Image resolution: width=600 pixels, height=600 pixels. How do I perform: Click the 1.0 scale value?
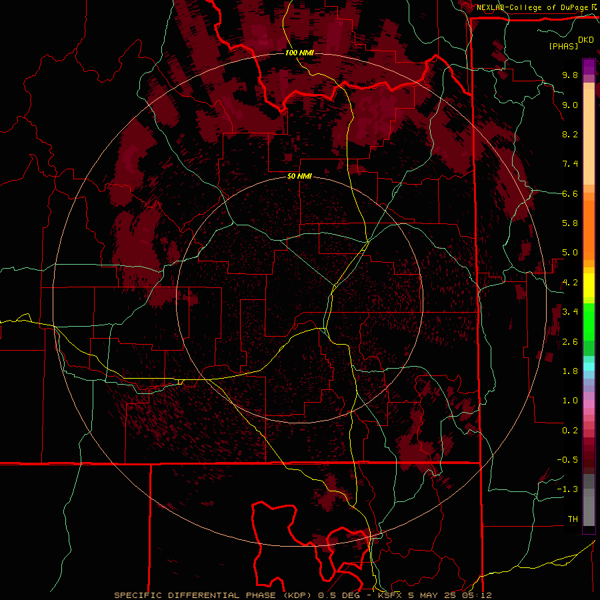click(x=570, y=401)
